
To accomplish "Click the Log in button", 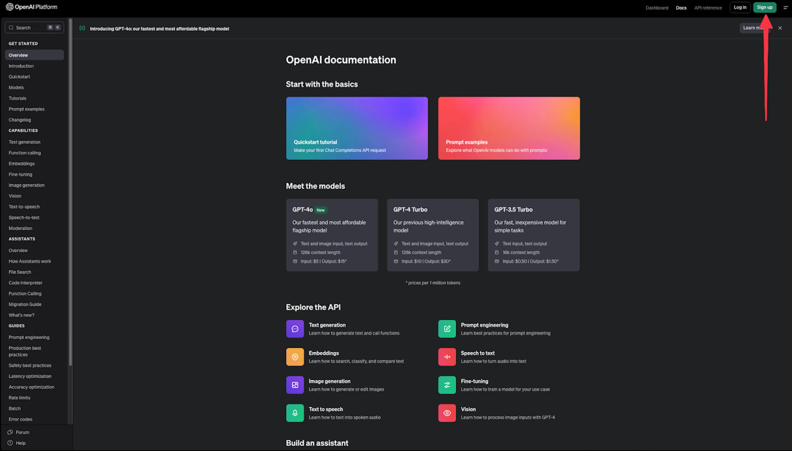I will pyautogui.click(x=740, y=8).
